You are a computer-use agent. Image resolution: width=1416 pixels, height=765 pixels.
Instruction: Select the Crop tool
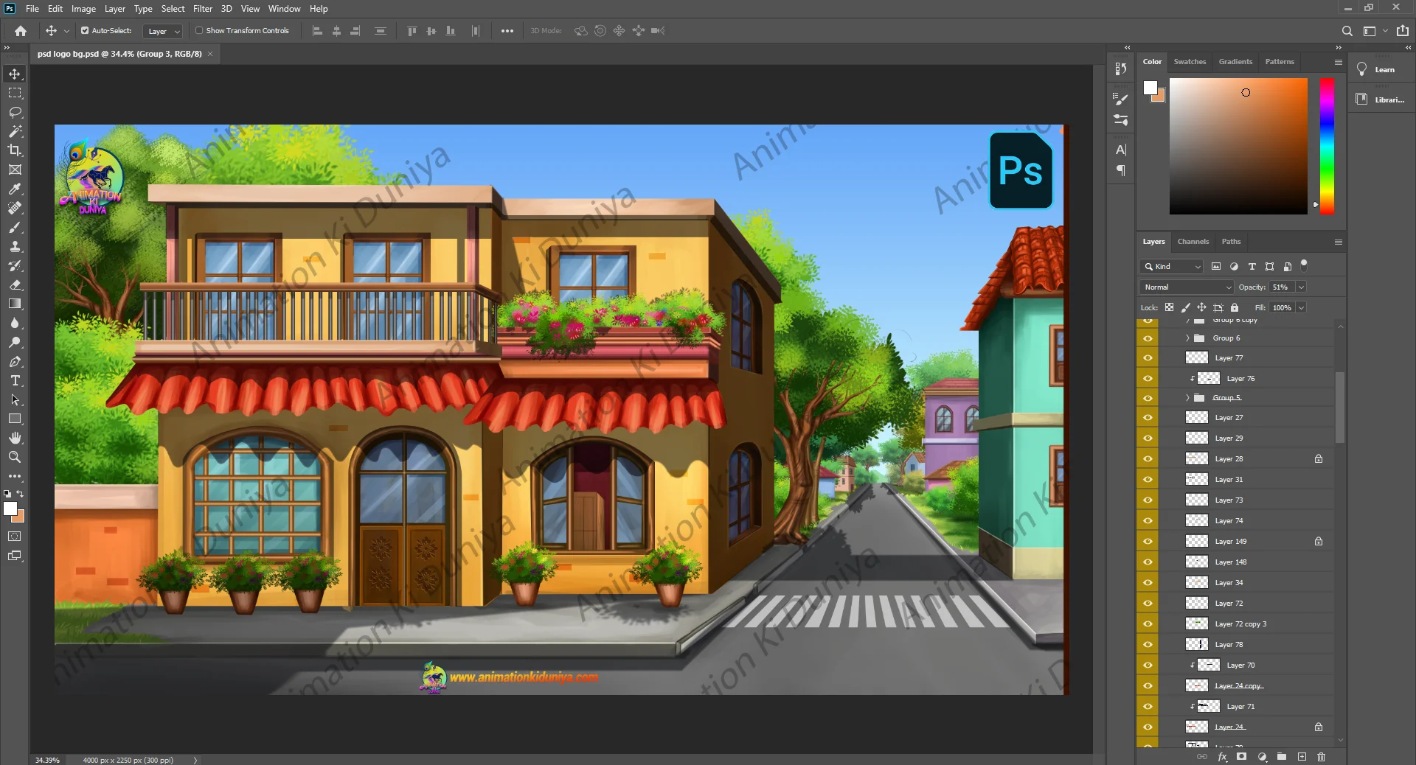click(15, 150)
